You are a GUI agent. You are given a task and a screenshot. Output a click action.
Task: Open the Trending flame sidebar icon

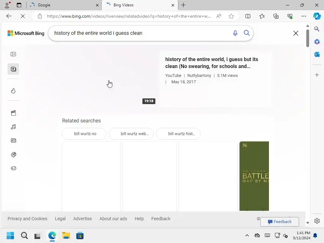13,91
